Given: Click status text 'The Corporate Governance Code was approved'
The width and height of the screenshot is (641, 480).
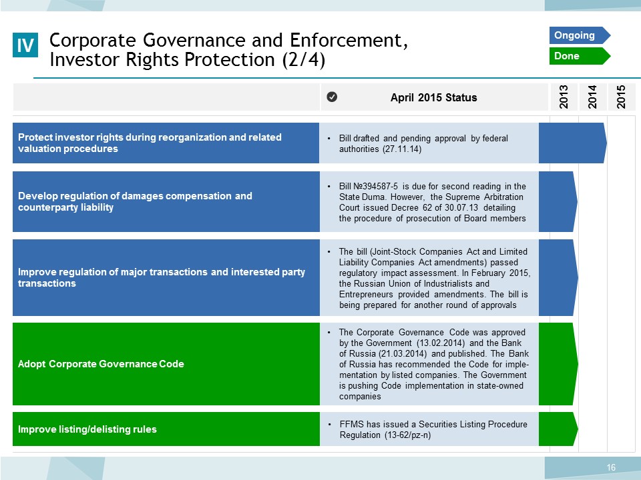Looking at the screenshot, I should [x=434, y=364].
